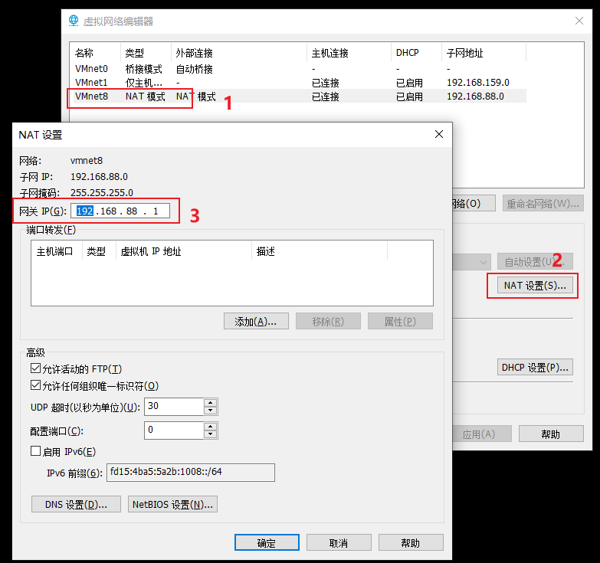The image size is (600, 563).
Task: Decrease UDP 超时 value with down arrow
Action: point(211,411)
